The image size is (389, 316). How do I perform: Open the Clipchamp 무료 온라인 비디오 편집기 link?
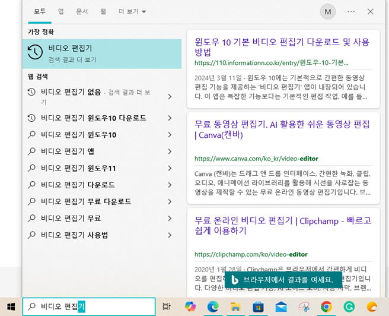click(283, 226)
